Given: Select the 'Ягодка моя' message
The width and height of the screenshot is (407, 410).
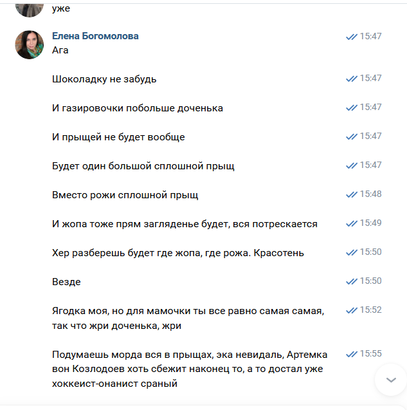Looking at the screenshot, I should 188,318.
